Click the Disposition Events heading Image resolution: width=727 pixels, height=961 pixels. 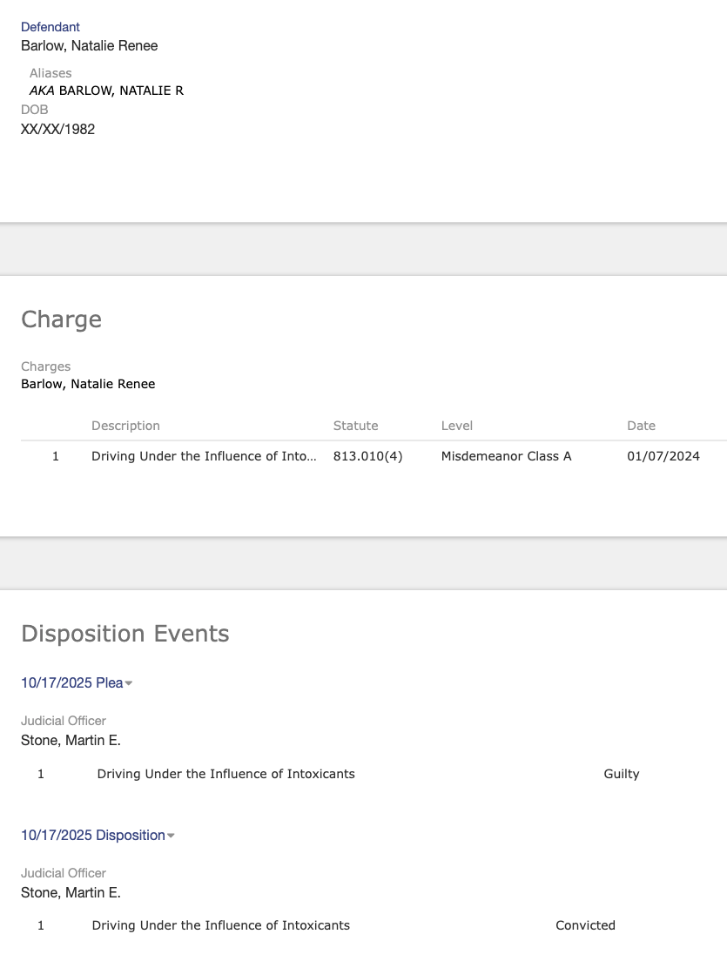(x=125, y=634)
